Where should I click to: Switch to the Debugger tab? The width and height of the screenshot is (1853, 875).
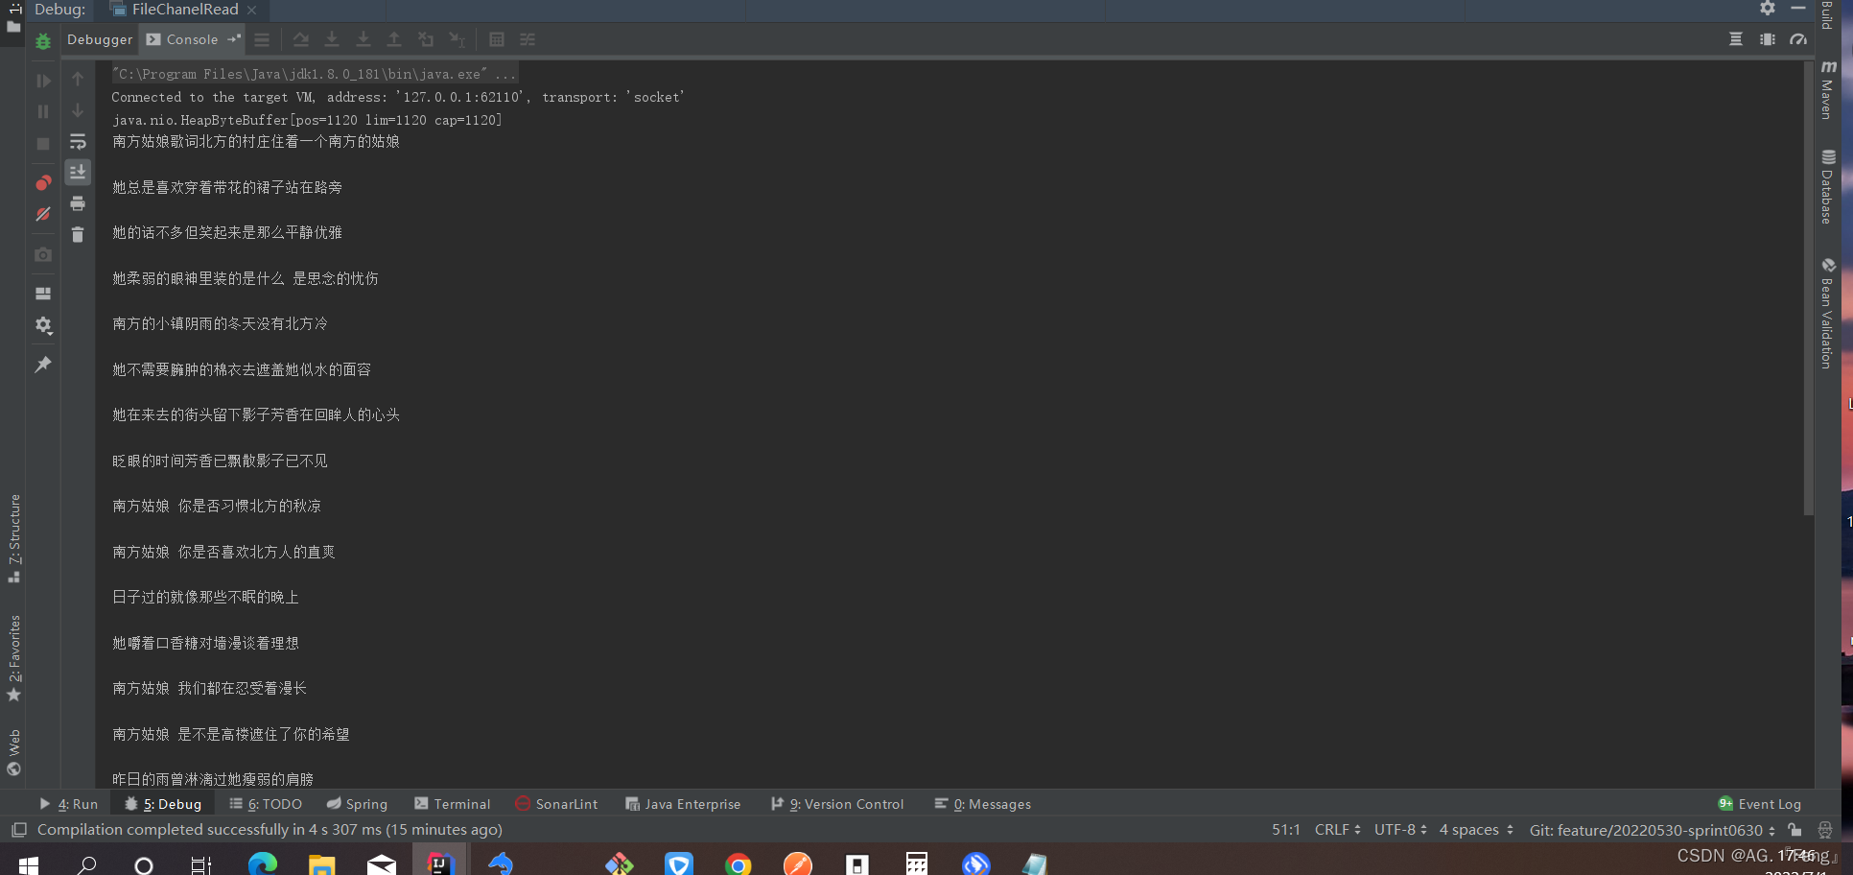[x=100, y=39]
